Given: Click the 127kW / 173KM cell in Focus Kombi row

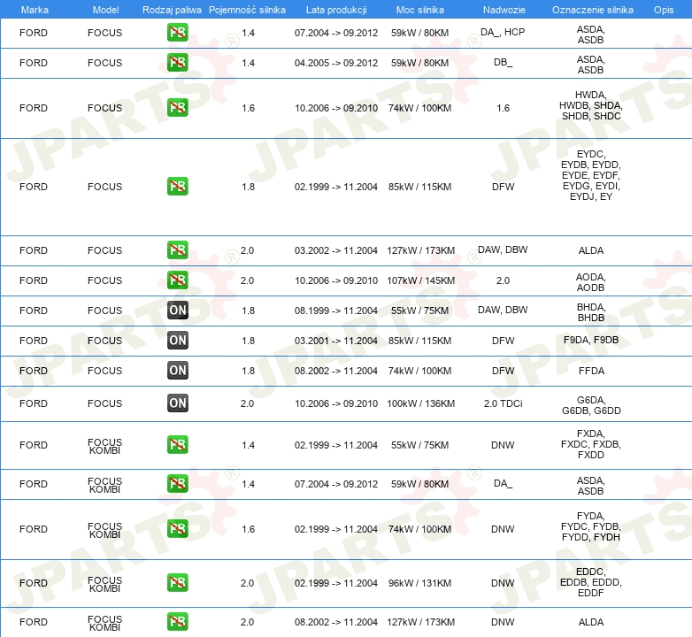Looking at the screenshot, I should point(420,622).
